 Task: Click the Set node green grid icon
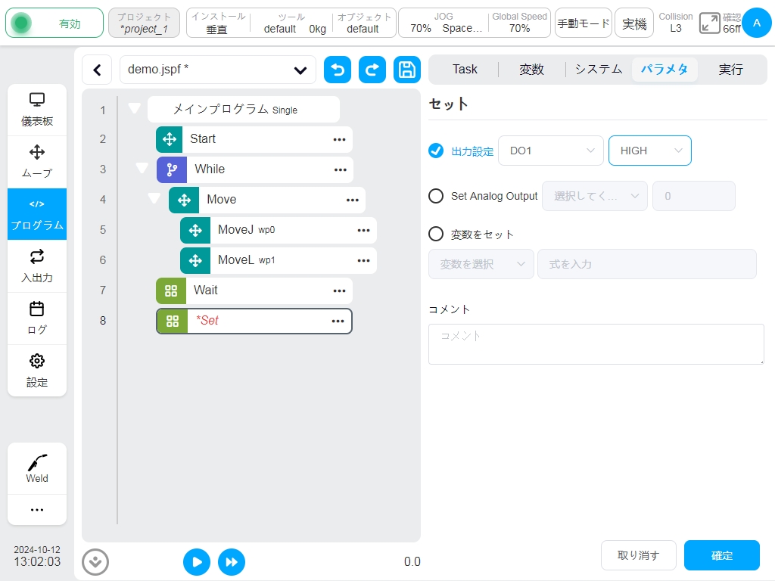(x=173, y=321)
